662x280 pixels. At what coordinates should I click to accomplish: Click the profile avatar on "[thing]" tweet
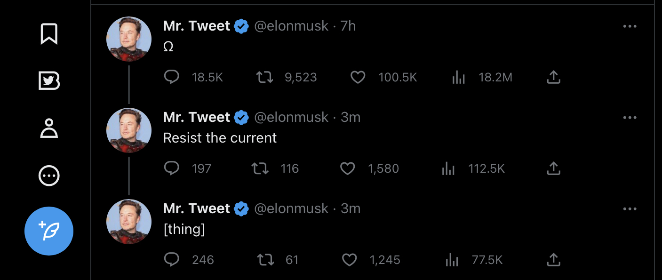pos(129,222)
